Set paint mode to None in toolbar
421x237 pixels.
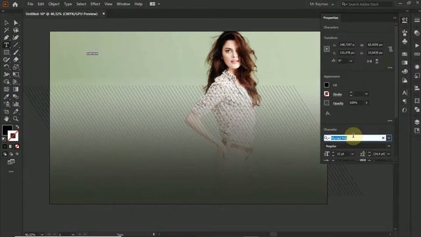coord(17,146)
